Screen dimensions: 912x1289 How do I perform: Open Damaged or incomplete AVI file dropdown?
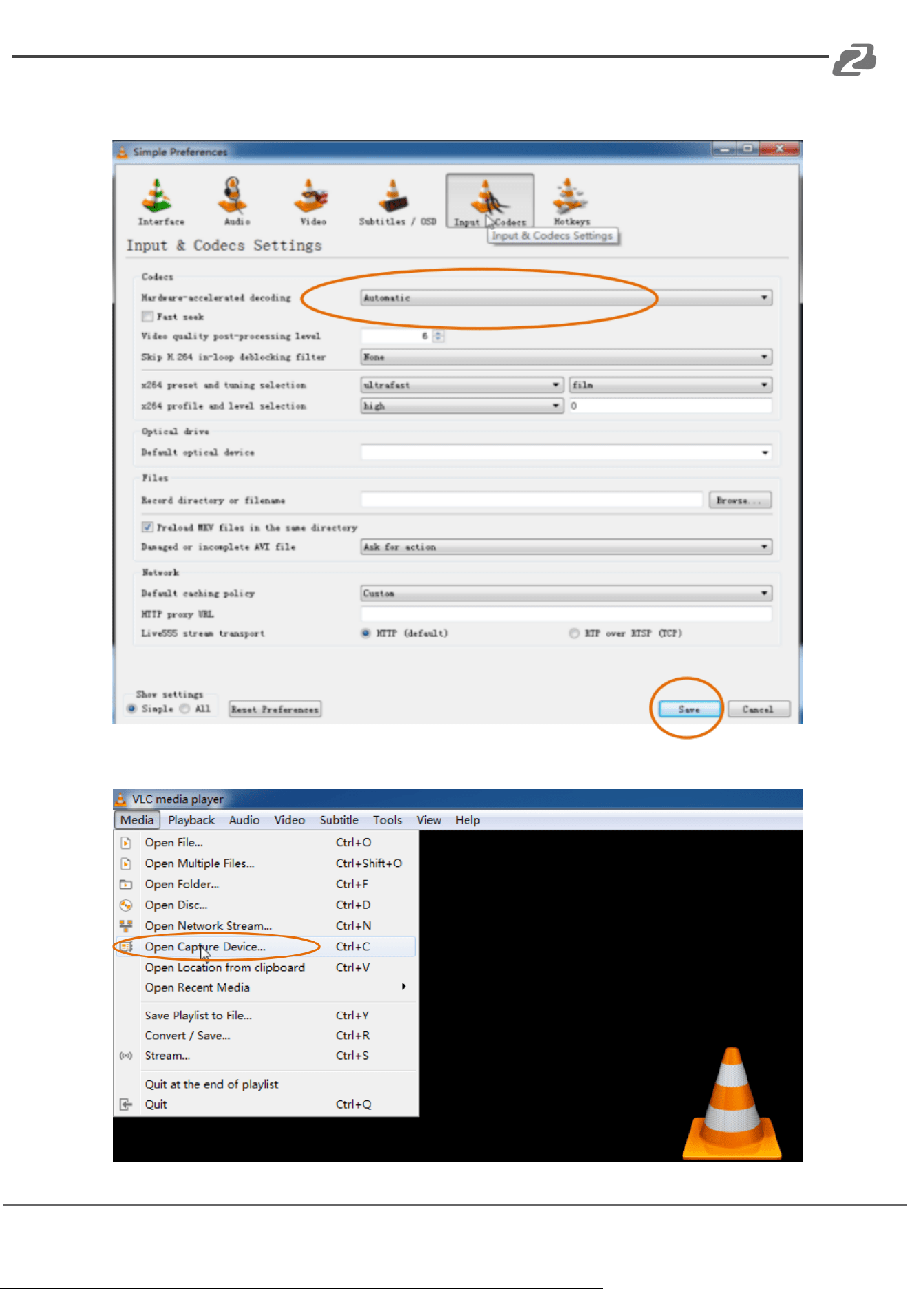pos(566,547)
